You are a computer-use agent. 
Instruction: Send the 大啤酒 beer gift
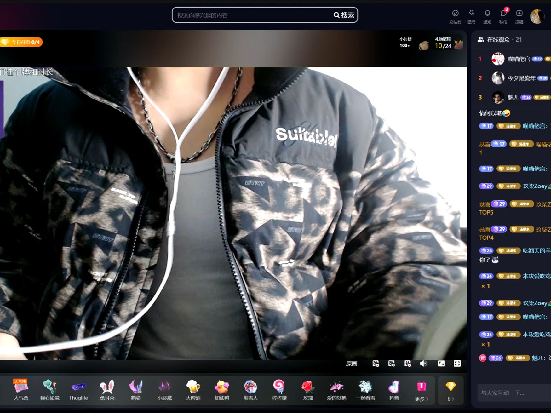point(193,390)
